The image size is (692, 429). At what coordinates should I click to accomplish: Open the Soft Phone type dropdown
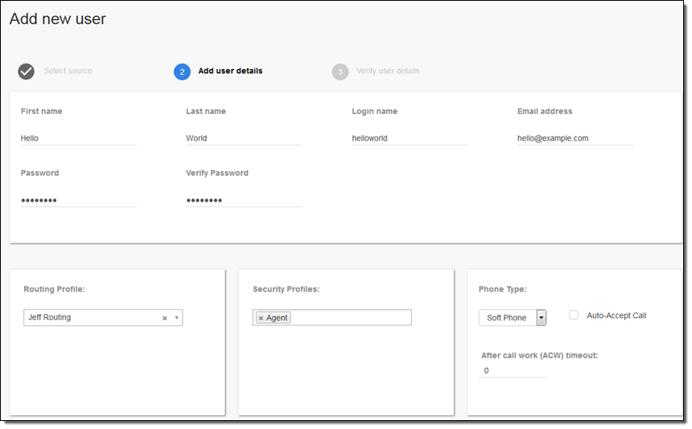541,318
